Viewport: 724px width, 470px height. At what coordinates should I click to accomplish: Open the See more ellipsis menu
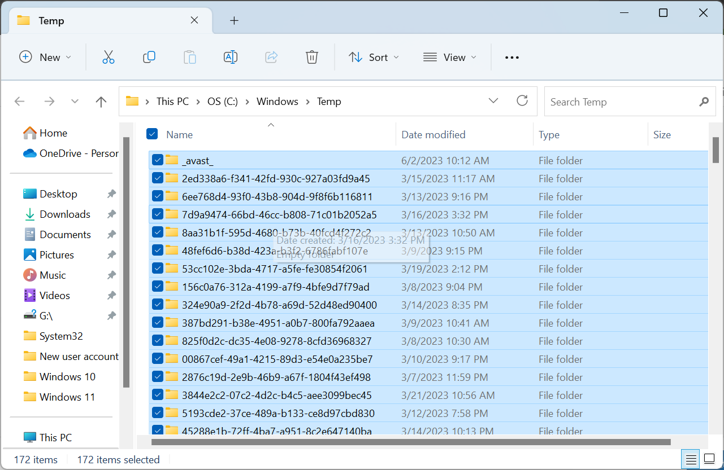[x=511, y=58]
